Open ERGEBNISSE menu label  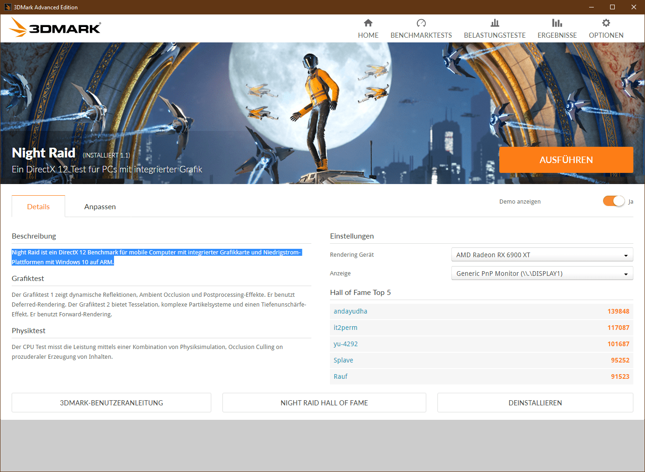coord(557,35)
